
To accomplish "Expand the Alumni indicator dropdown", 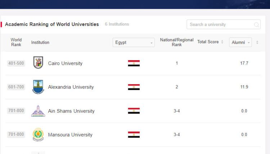I will 240,43.
